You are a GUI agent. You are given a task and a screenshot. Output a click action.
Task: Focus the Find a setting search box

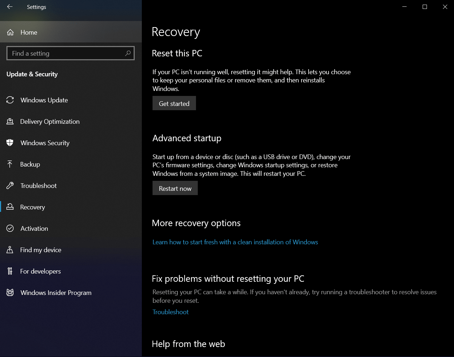click(x=71, y=53)
